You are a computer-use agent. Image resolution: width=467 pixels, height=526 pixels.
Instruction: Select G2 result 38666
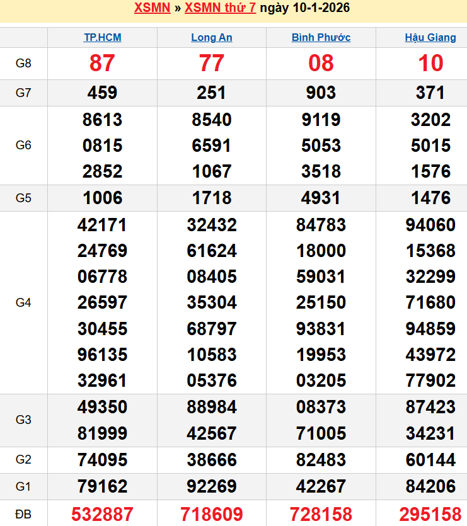pyautogui.click(x=212, y=460)
